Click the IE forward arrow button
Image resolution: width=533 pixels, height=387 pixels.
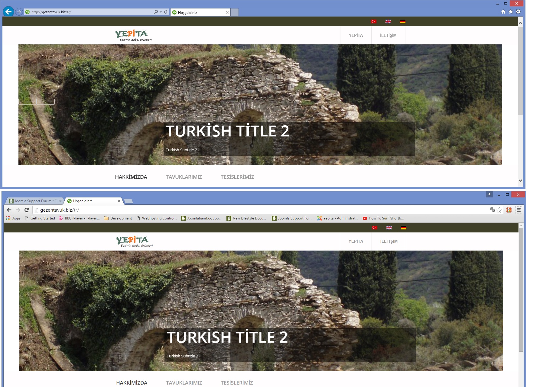(19, 12)
